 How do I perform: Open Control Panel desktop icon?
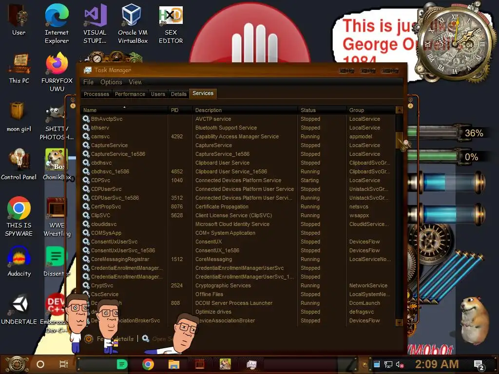(19, 165)
